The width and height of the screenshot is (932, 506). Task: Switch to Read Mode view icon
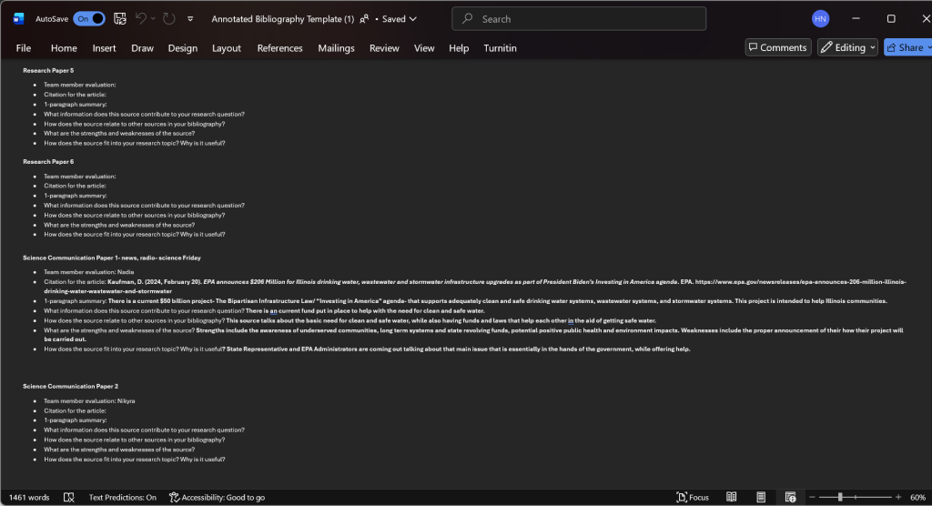[732, 497]
